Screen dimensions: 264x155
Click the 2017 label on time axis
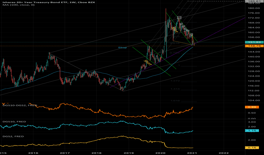click(x=65, y=153)
